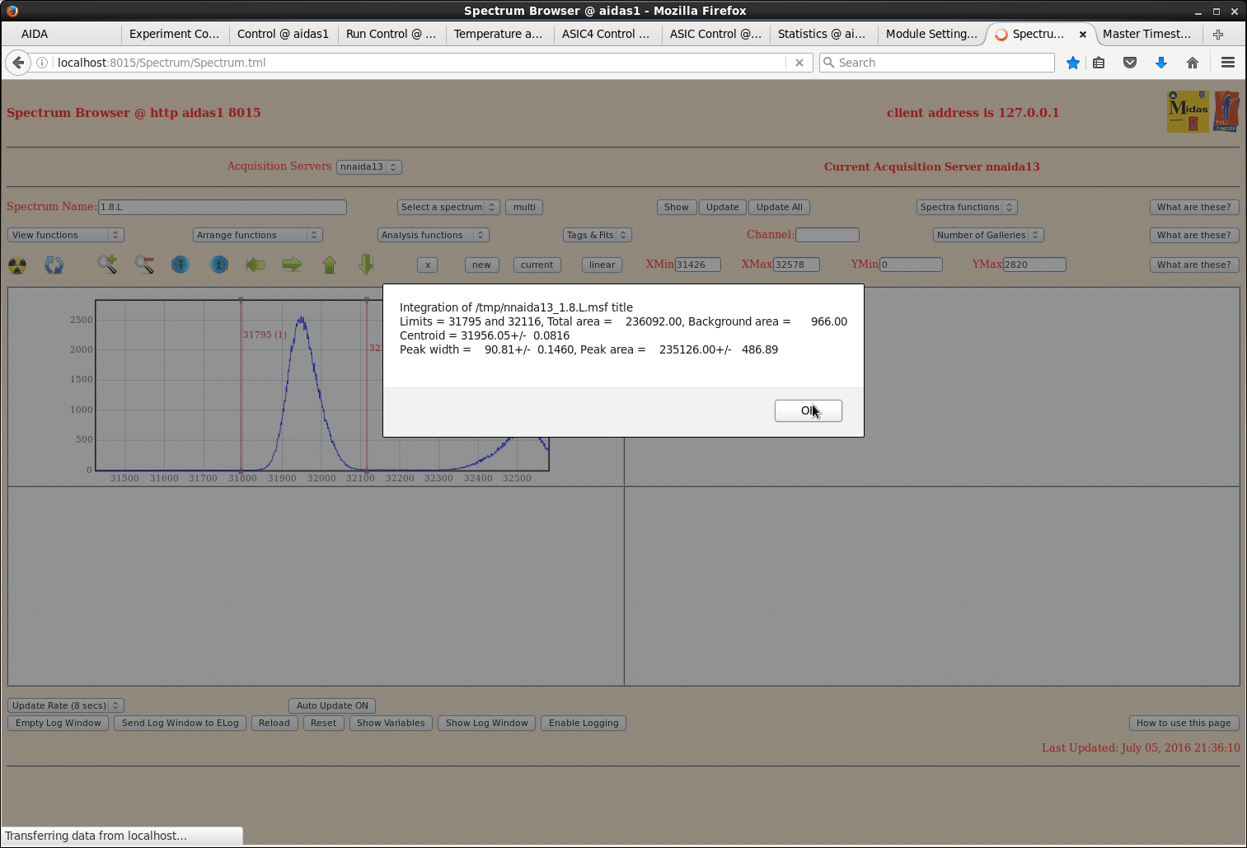This screenshot has width=1247, height=848.
Task: Click the green right arrow icon
Action: 292,265
